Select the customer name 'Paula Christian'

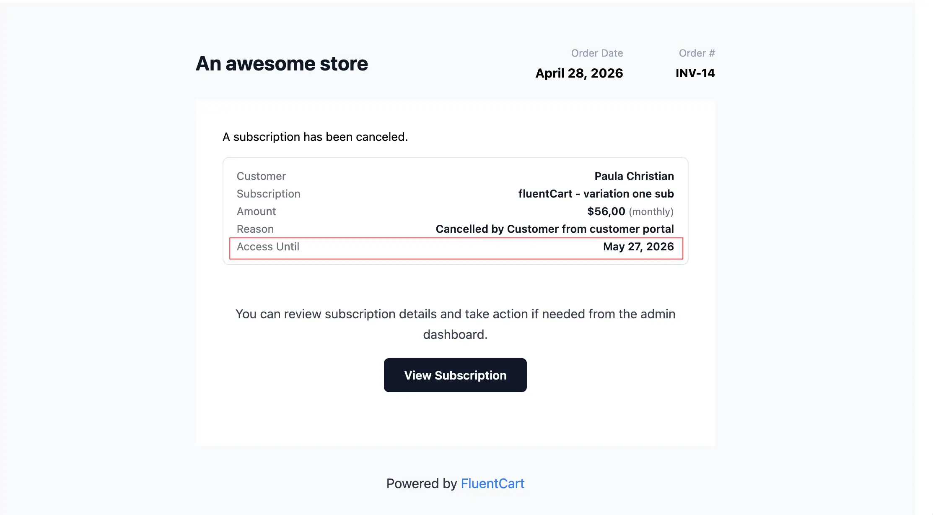click(634, 176)
